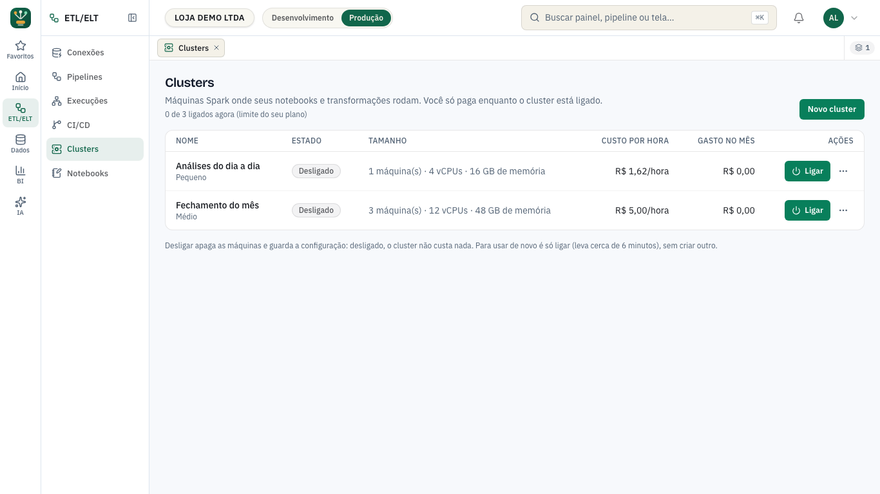Open the LOJA DEMO LTDA workspace selector

pyautogui.click(x=209, y=18)
